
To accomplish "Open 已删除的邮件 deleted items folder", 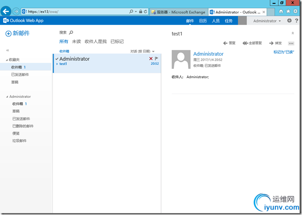I will tap(23, 126).
